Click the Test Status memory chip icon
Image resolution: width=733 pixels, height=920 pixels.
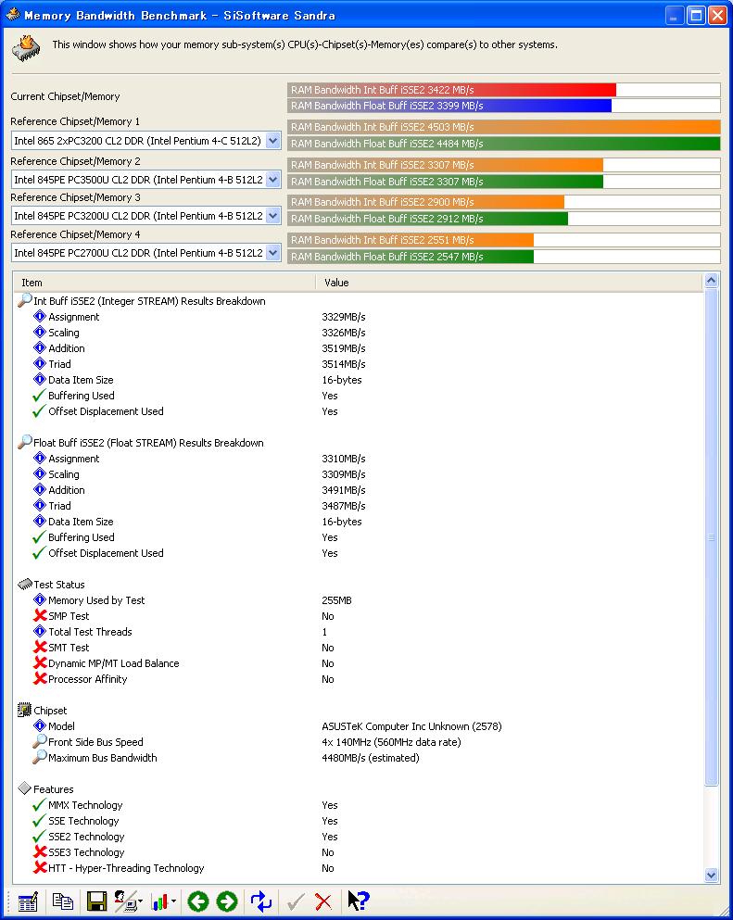pyautogui.click(x=25, y=584)
